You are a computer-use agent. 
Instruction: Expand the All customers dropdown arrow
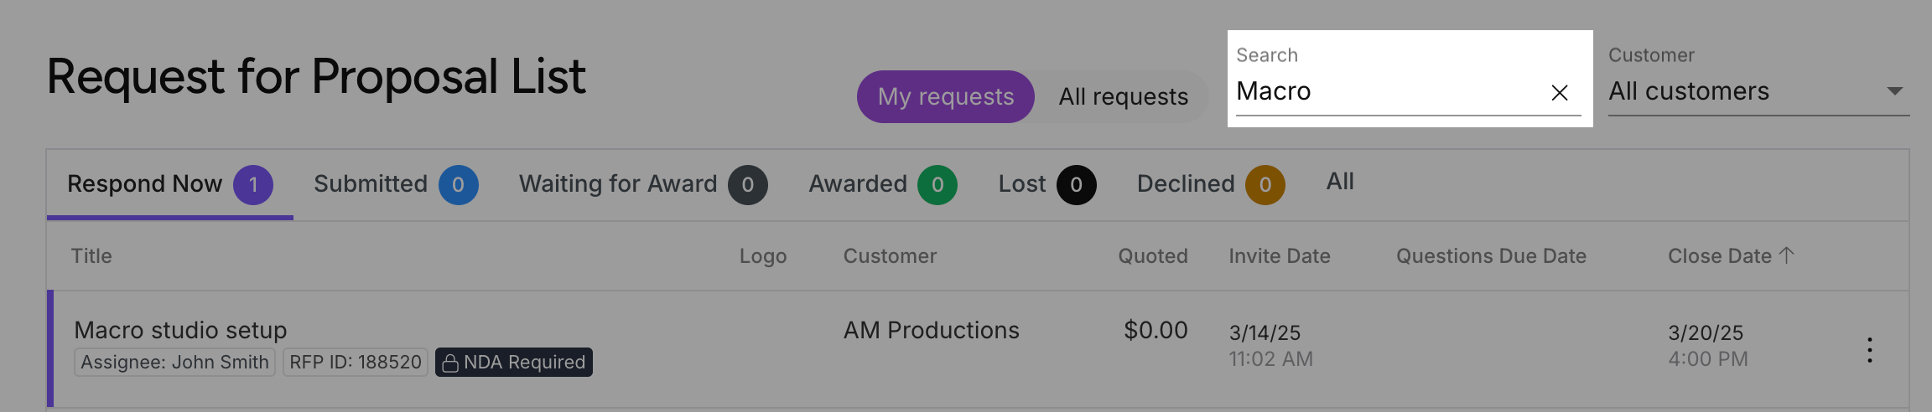[x=1894, y=91]
